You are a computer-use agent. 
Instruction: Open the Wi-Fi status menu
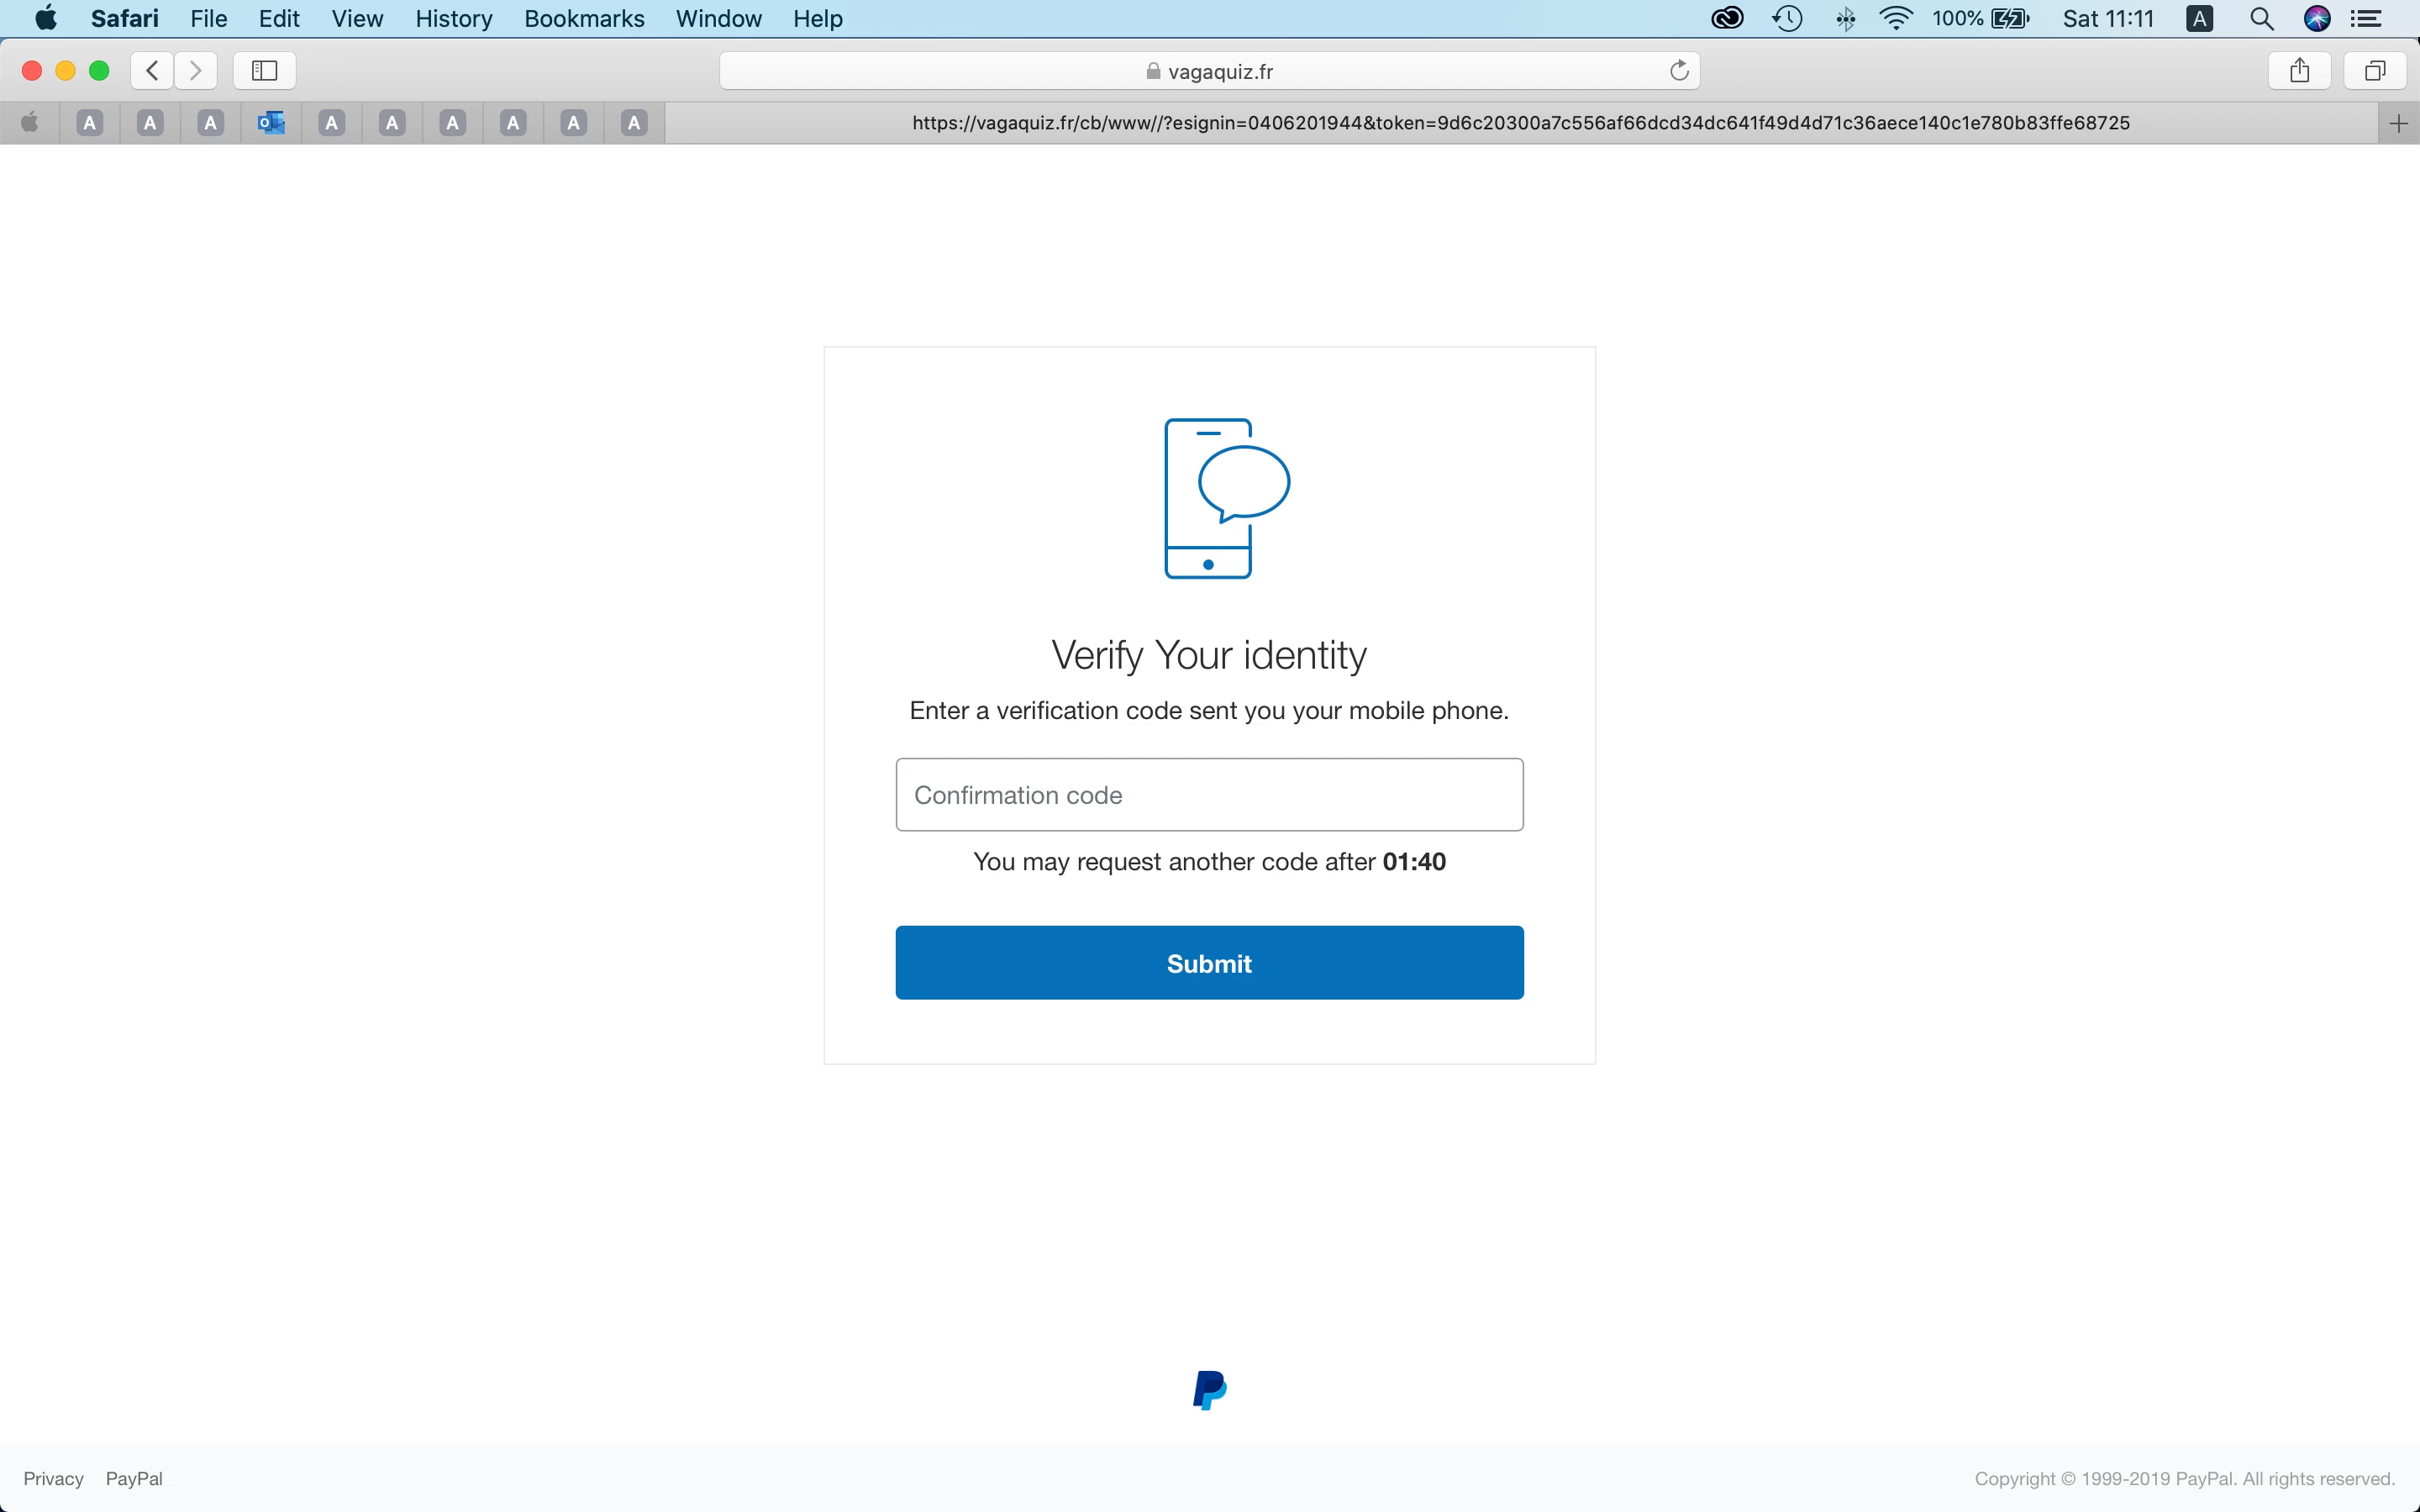pos(1895,18)
